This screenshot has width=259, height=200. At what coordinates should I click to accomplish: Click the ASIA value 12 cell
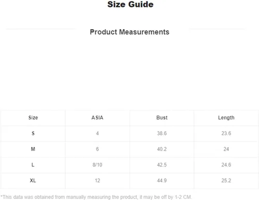97,180
